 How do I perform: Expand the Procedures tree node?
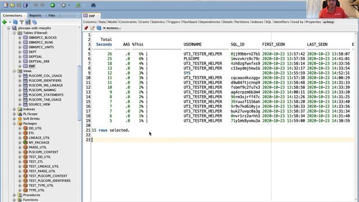(14, 195)
